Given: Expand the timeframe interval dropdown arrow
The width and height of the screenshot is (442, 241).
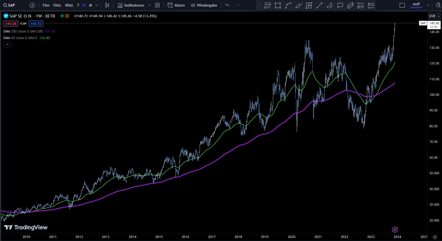Looking at the screenshot, I should [97, 5].
